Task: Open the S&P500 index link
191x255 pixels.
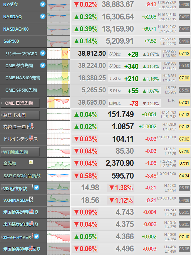Action: 11,41
